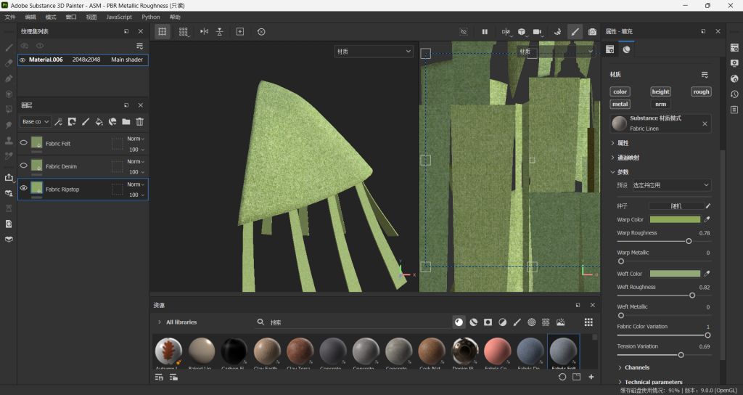Open the opacity dropdown for Fabric Ripstop
Screen dimensions: 743x395
pos(136,195)
